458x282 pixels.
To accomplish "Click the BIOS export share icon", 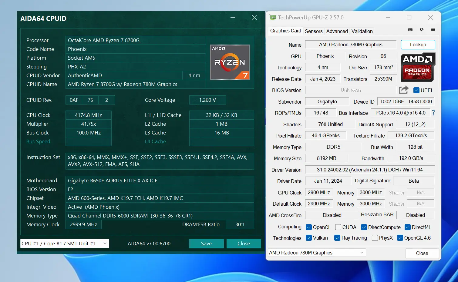I will (x=403, y=90).
